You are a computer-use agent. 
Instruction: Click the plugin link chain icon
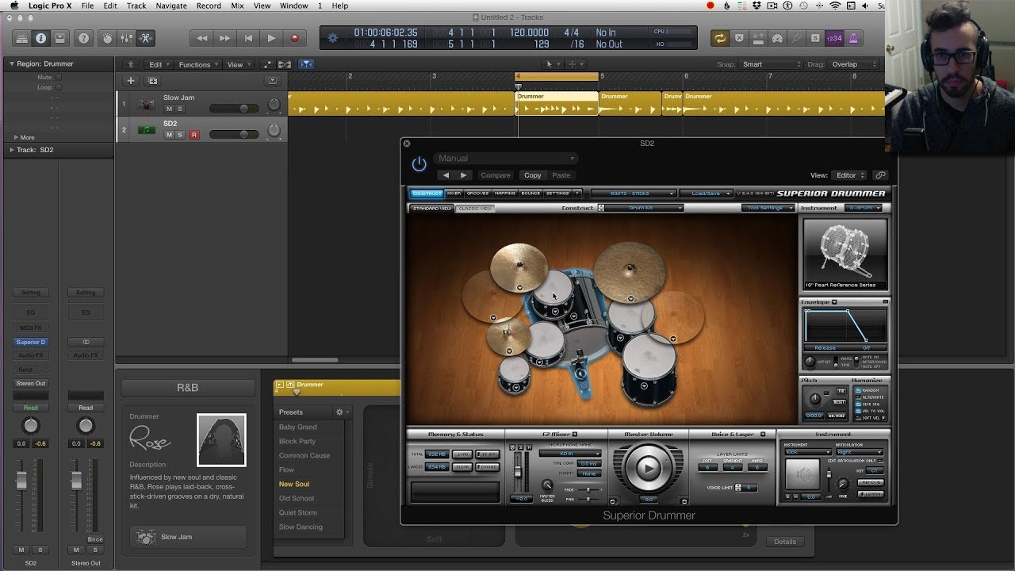click(880, 175)
